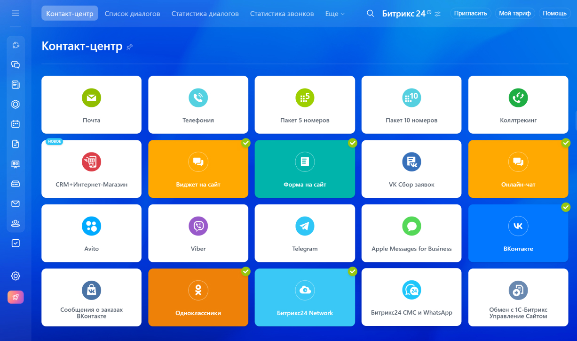The height and width of the screenshot is (341, 577).
Task: Open the hamburger menu in the sidebar
Action: pos(16,13)
